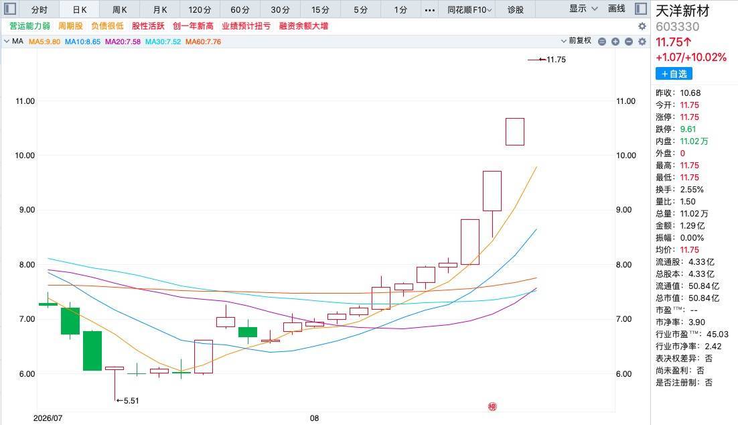Click the 融资余额大增 tag

303,26
